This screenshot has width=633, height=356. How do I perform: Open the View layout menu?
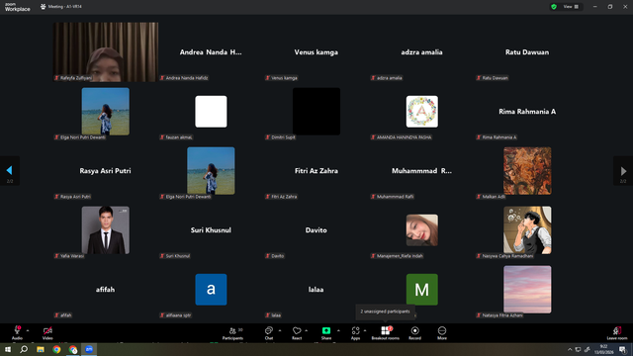coord(571,7)
